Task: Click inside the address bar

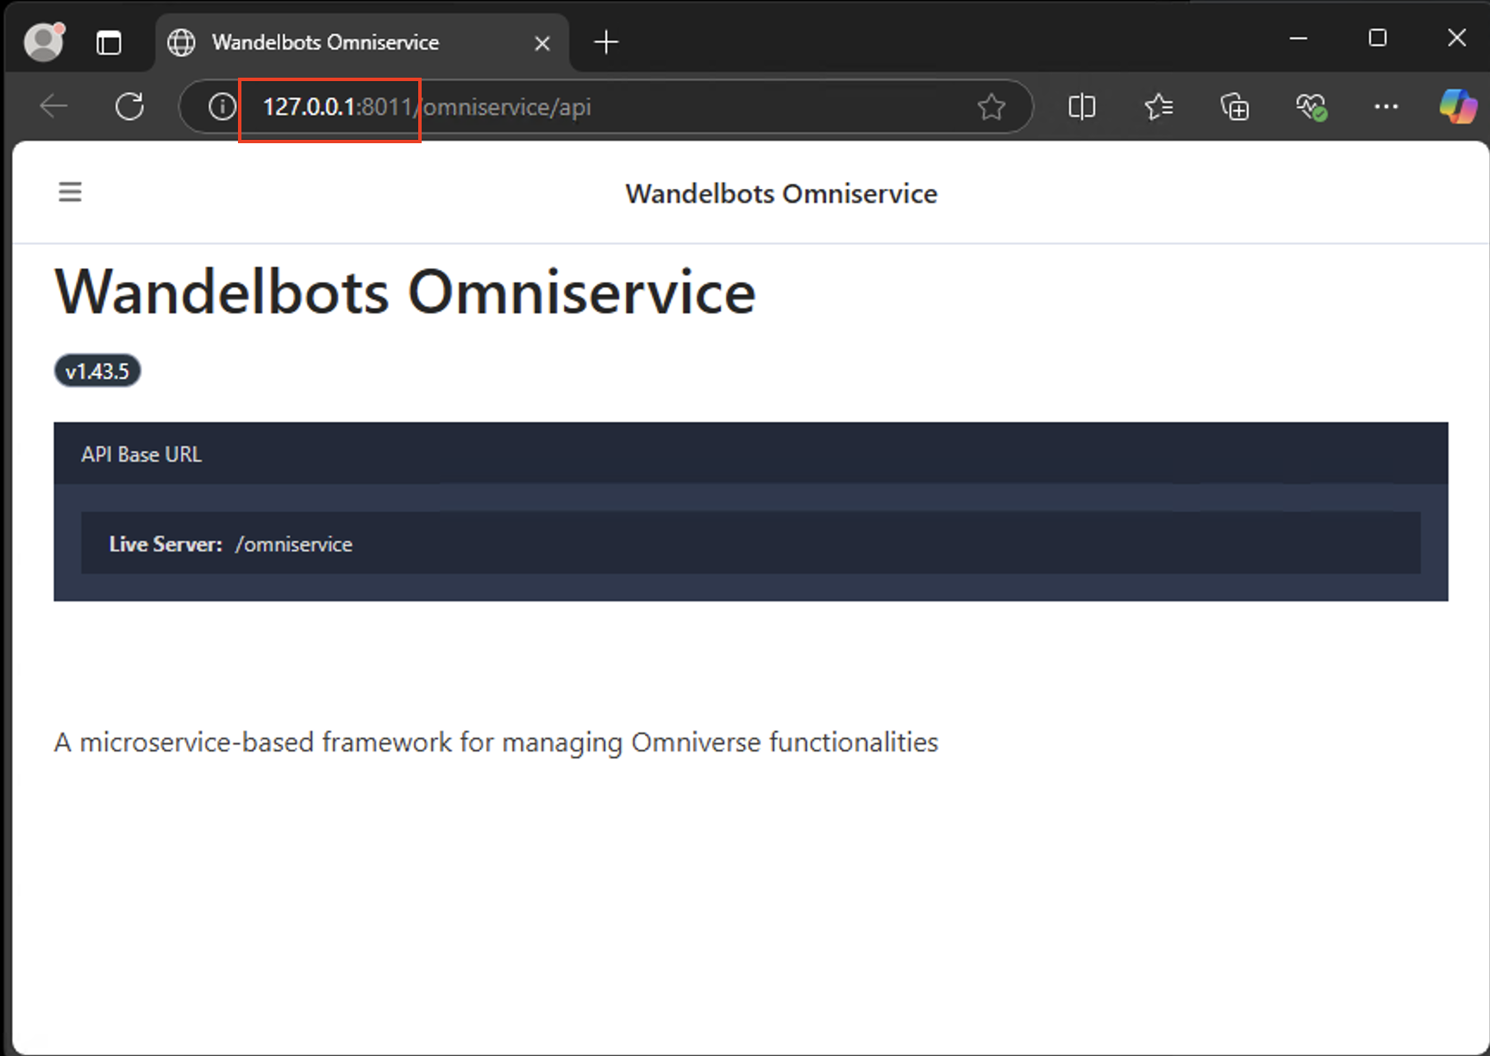Action: point(604,106)
